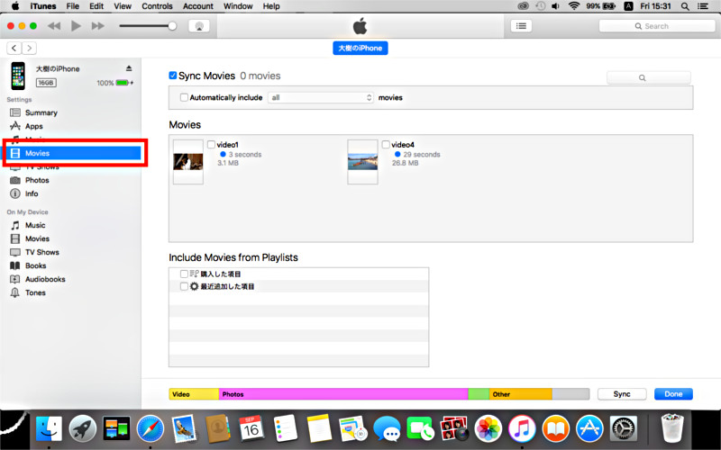Select Photos in Settings sidebar
This screenshot has width=721, height=450.
click(37, 180)
